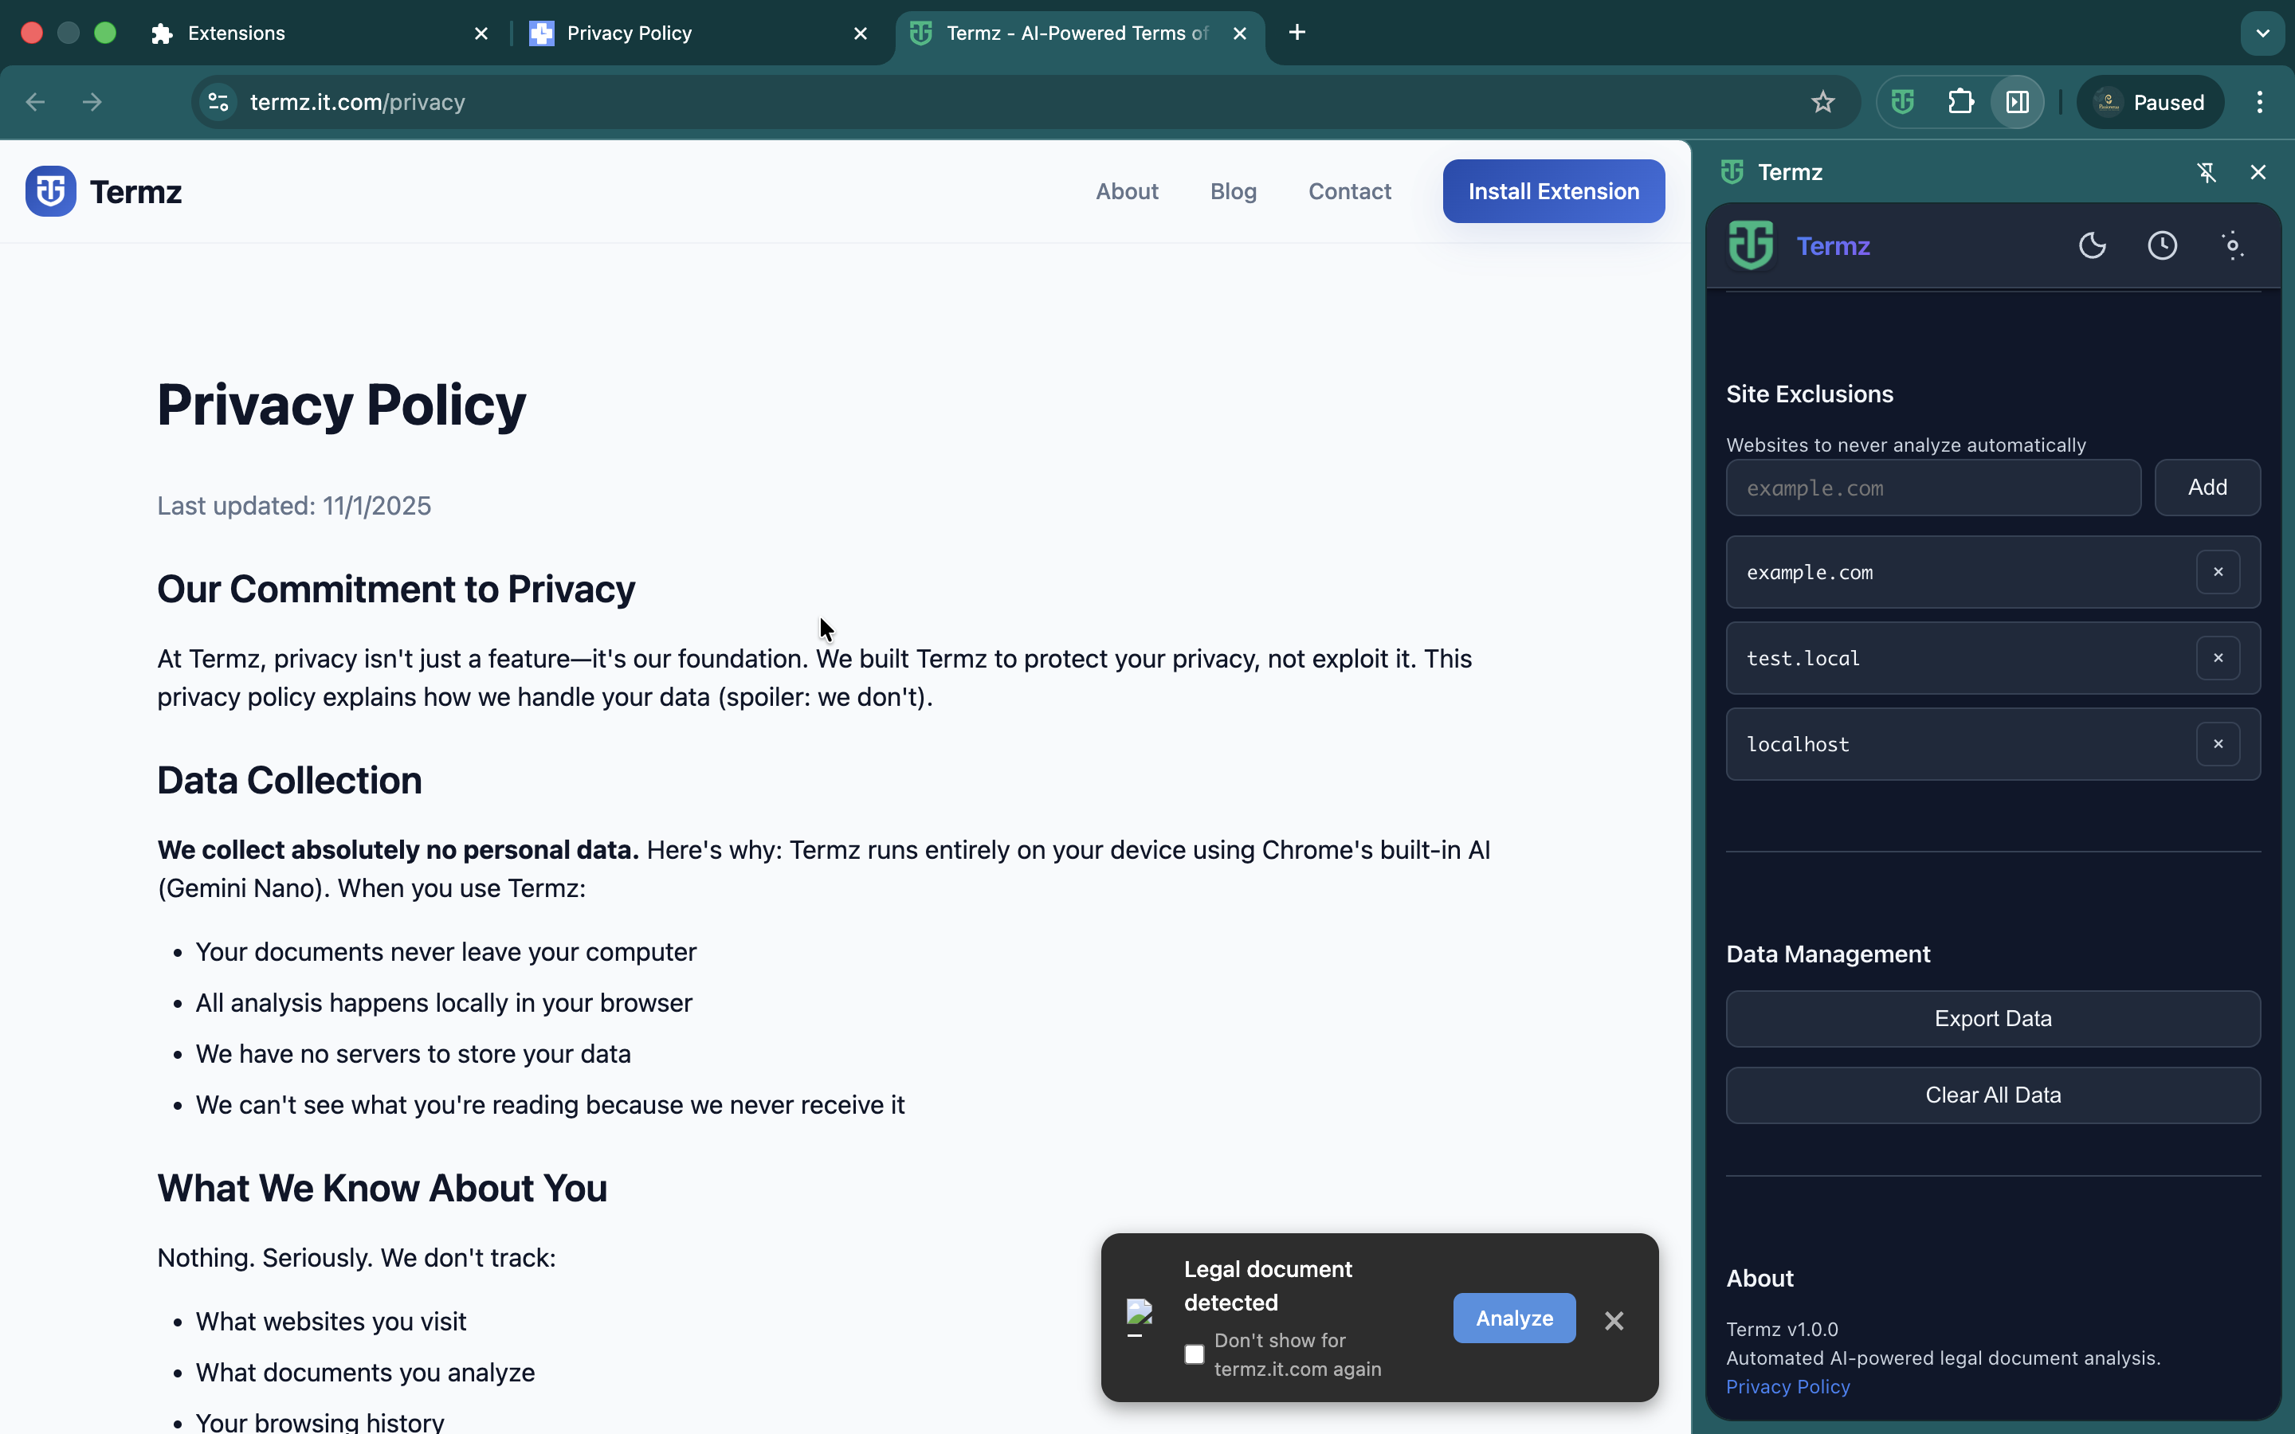Unpin the Termz side panel
The height and width of the screenshot is (1434, 2295).
pyautogui.click(x=2206, y=171)
